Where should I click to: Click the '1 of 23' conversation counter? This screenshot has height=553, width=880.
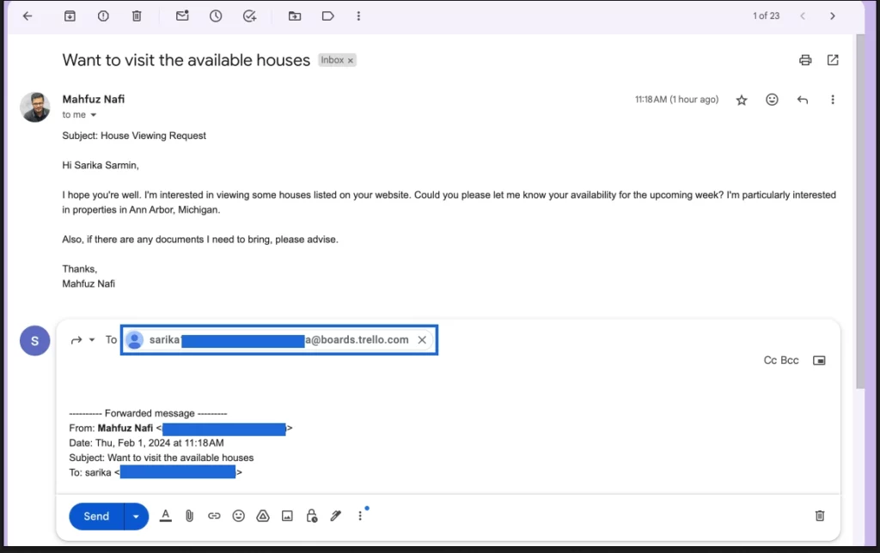click(x=766, y=15)
